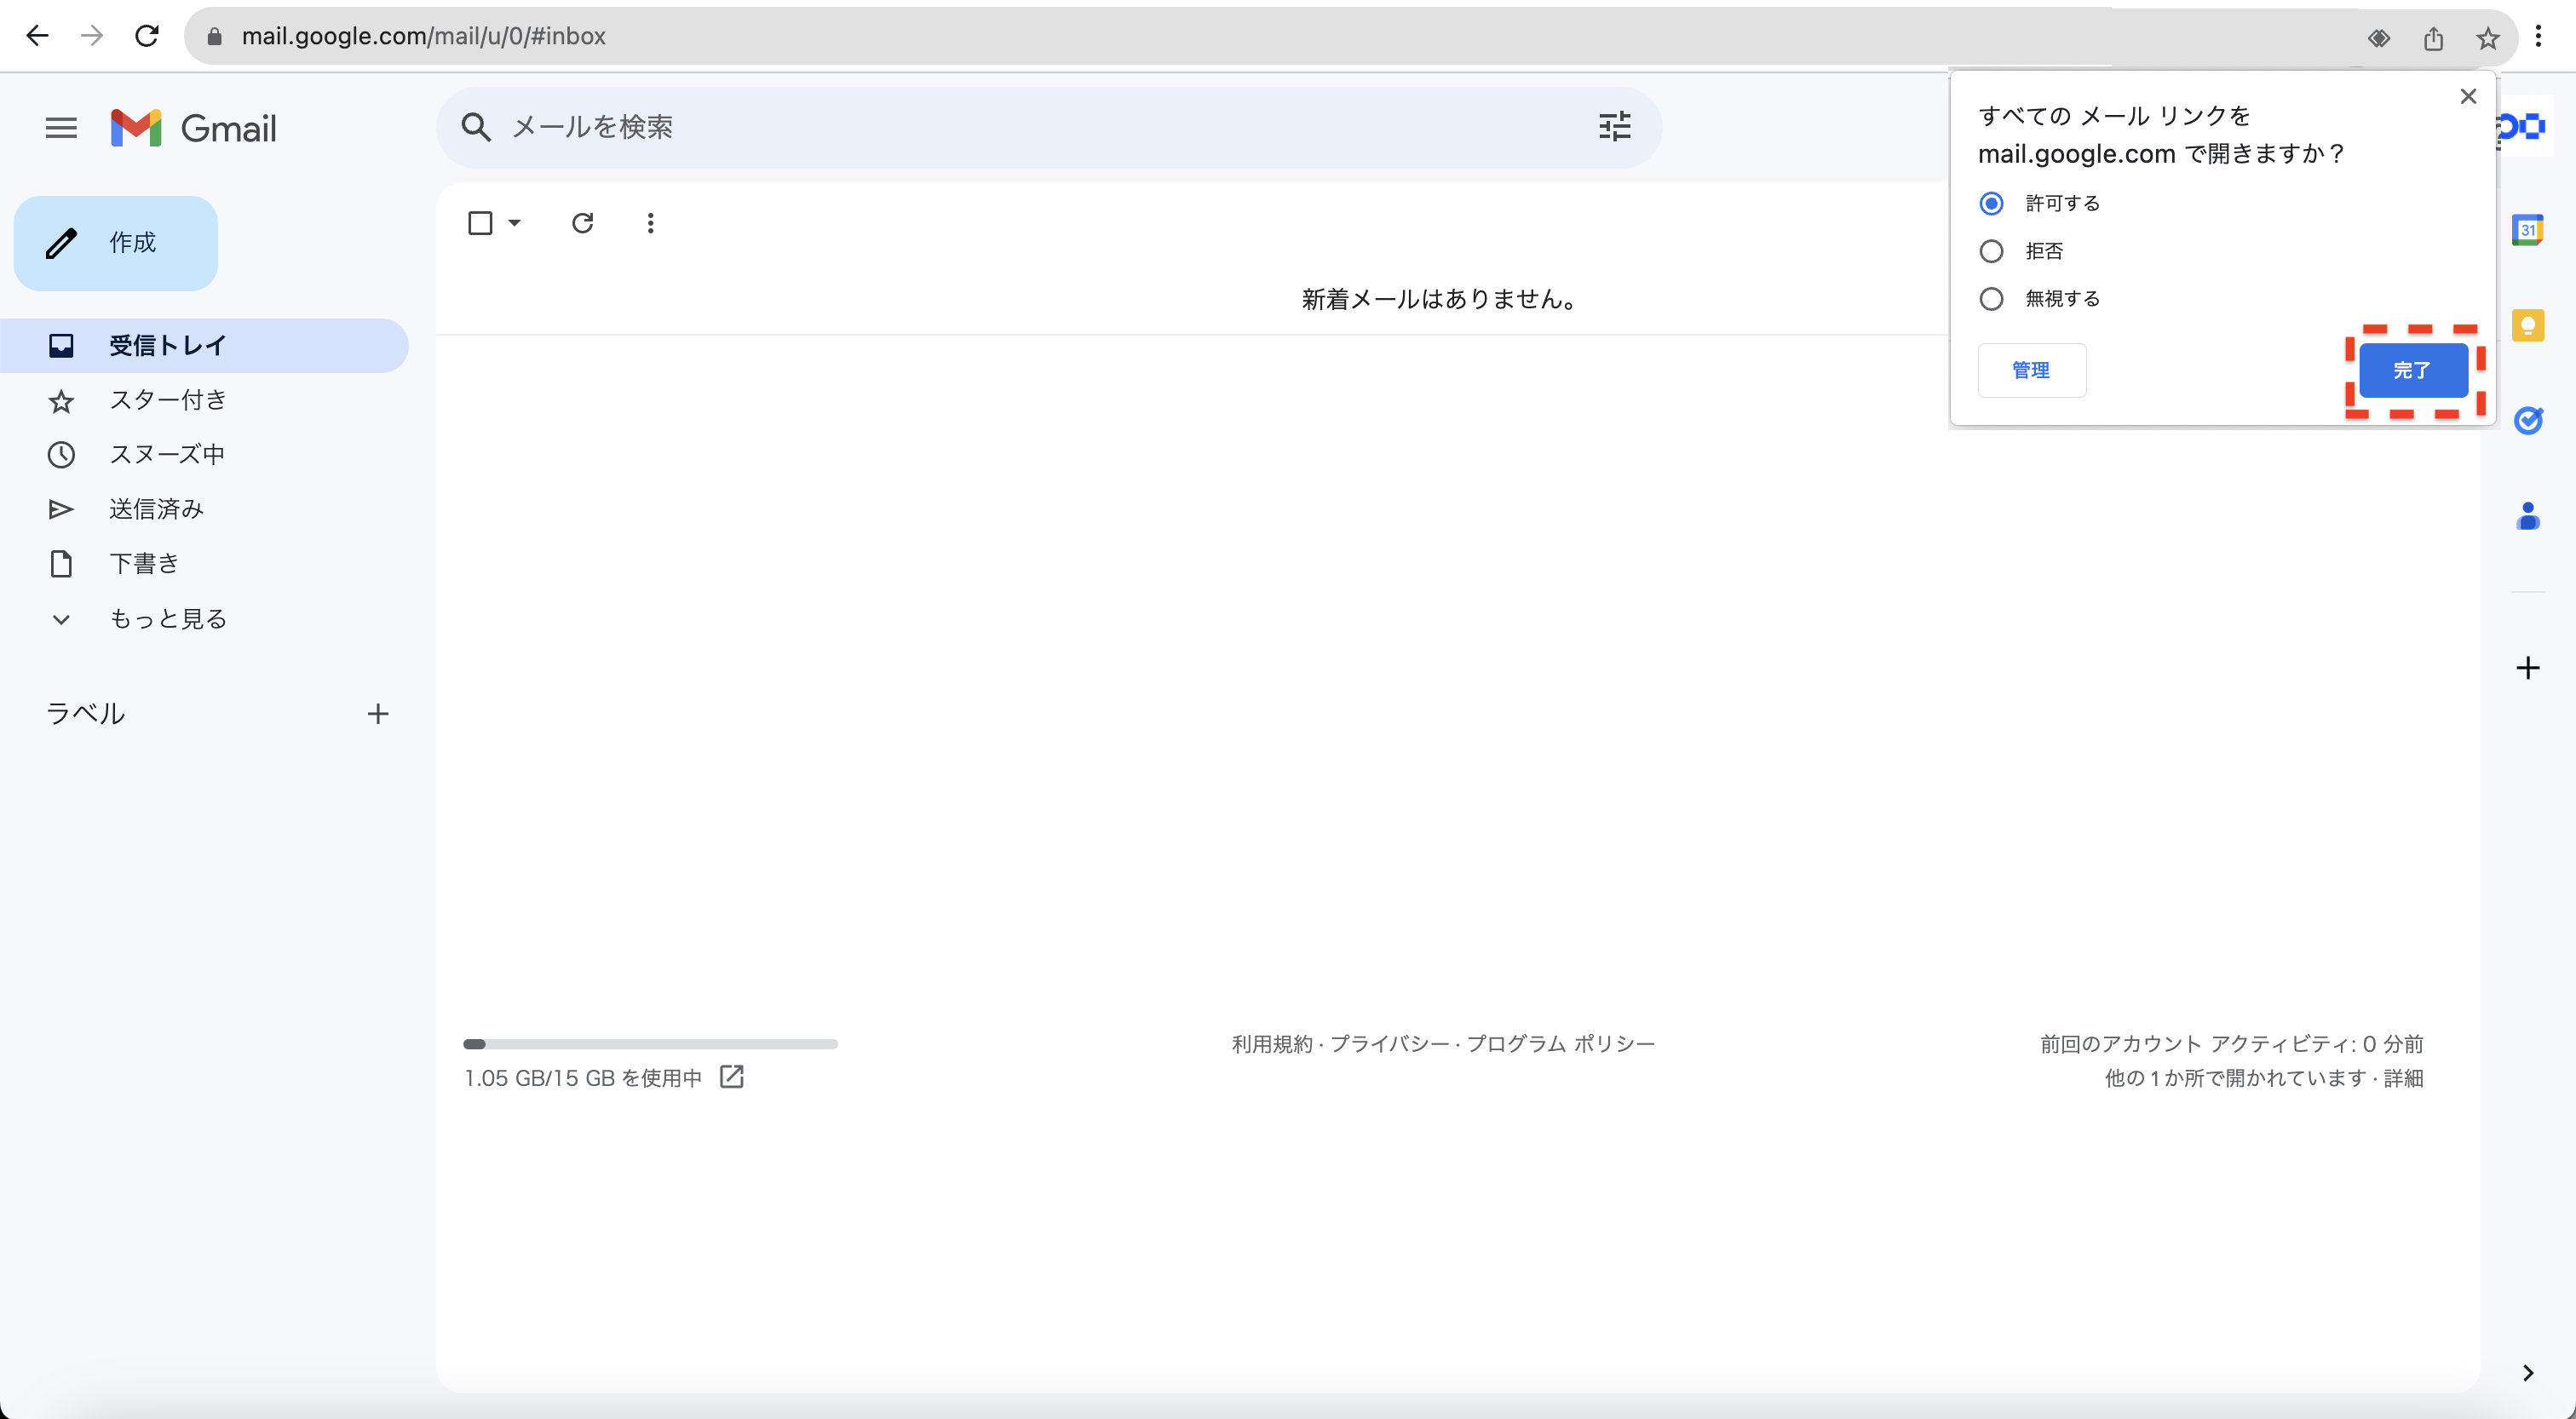This screenshot has height=1419, width=2576.
Task: Expand もっと見る in the sidebar
Action: tap(167, 619)
